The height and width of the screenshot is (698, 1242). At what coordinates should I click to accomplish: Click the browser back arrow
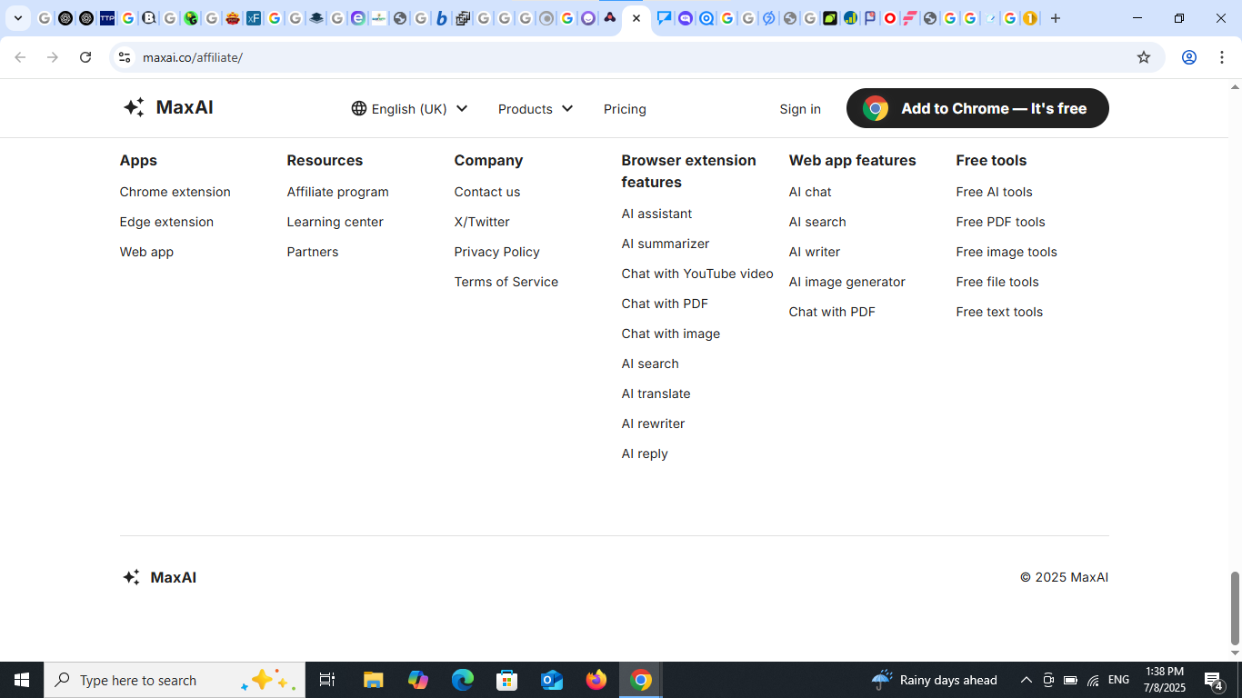click(x=20, y=57)
